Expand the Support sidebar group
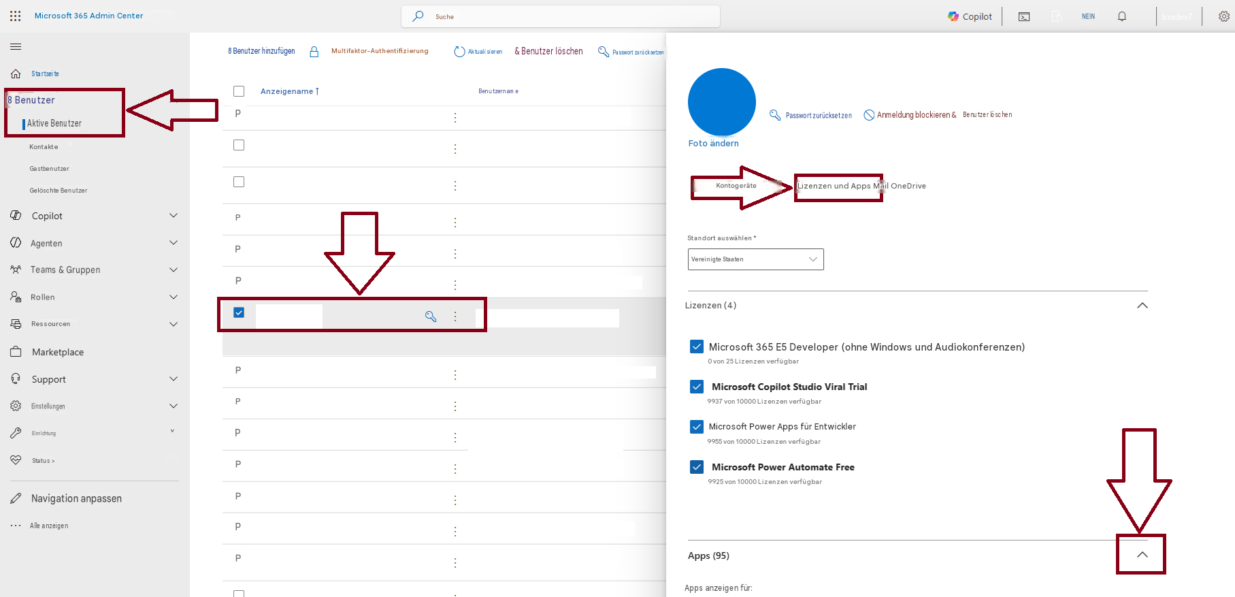This screenshot has width=1235, height=597. click(x=174, y=379)
